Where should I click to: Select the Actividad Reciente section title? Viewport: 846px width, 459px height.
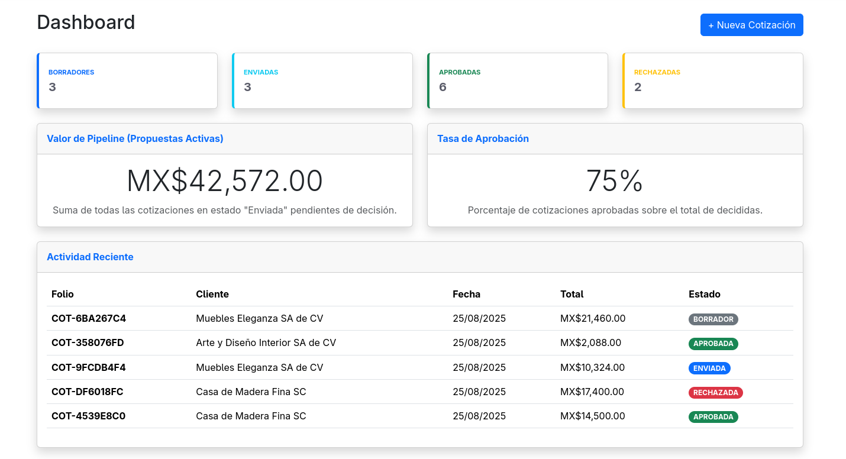click(90, 257)
